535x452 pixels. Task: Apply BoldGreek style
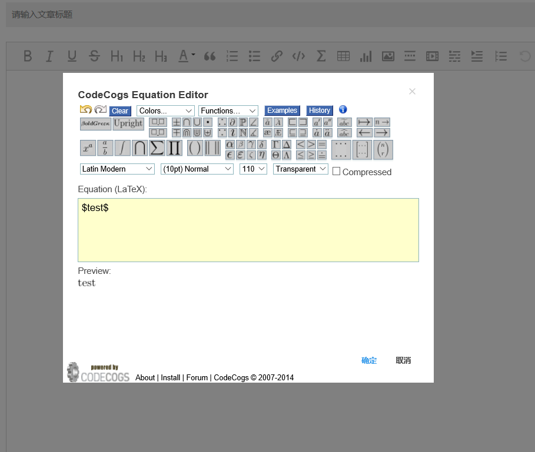95,123
